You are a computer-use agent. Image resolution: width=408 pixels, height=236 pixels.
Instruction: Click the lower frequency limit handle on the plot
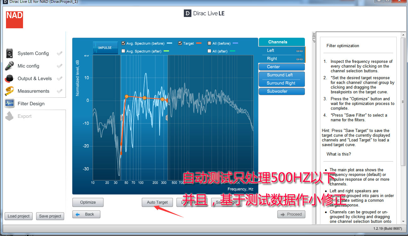point(121,118)
